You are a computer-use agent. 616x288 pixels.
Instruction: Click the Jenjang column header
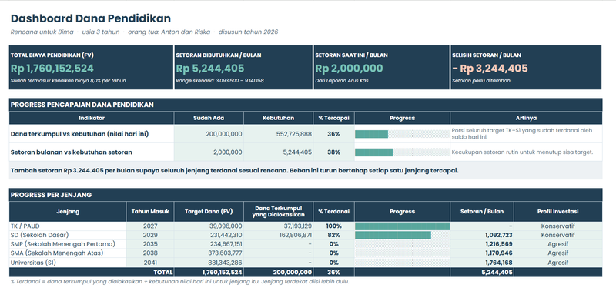(x=68, y=212)
